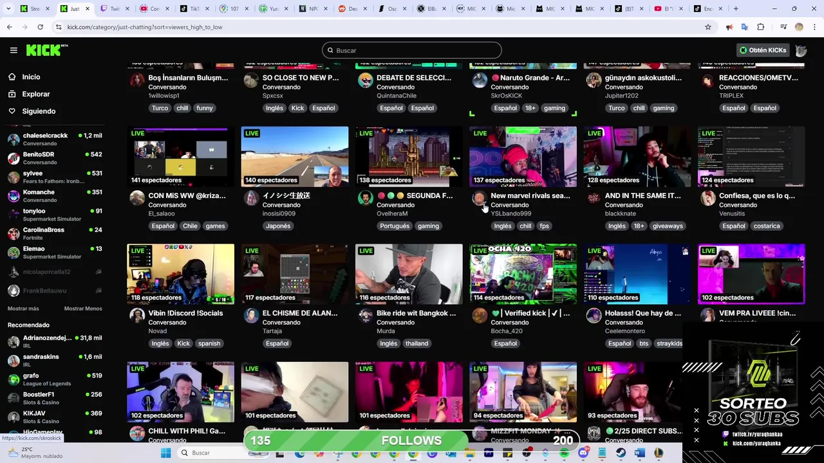Reload the page in browser

[x=40, y=27]
